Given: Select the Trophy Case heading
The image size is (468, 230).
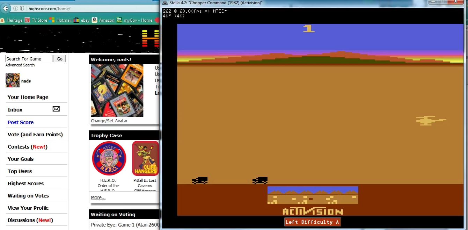Looking at the screenshot, I should point(106,135).
